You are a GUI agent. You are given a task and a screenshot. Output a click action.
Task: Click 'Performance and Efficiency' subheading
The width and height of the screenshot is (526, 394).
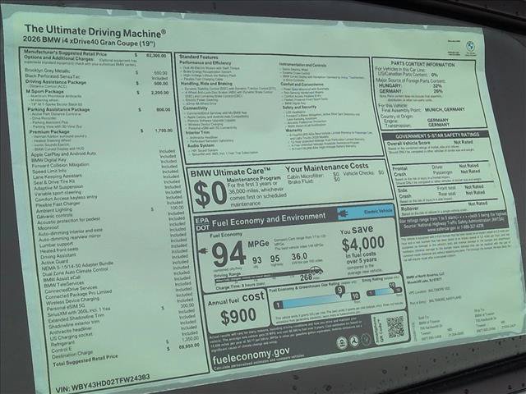coord(205,62)
